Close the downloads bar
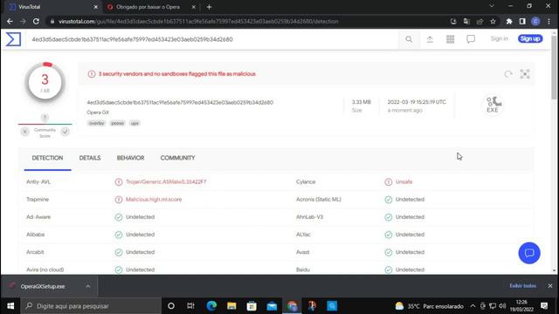This screenshot has width=559, height=314. click(550, 286)
